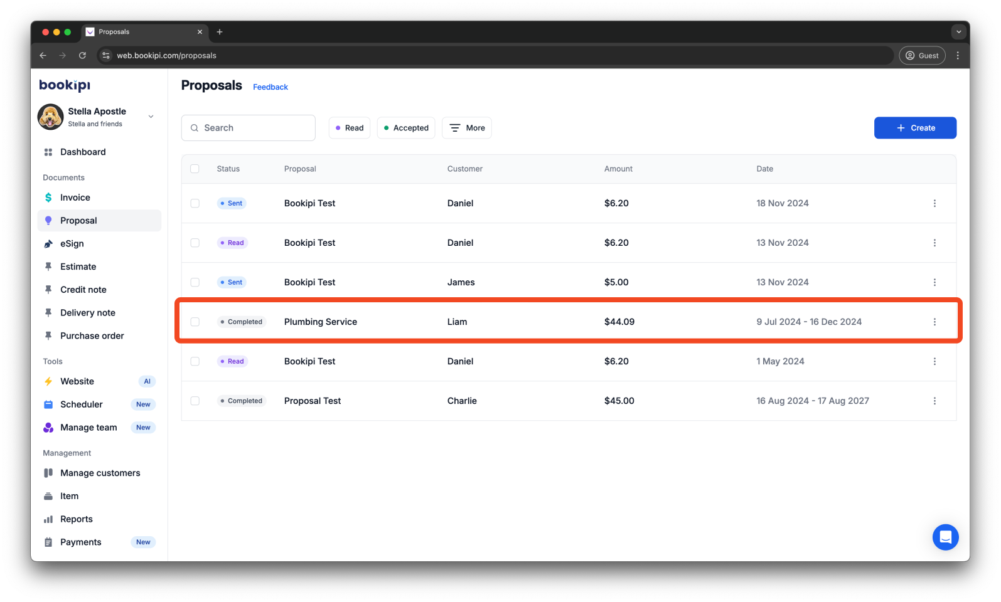Click the Search input field
The width and height of the screenshot is (1001, 602).
tap(249, 128)
